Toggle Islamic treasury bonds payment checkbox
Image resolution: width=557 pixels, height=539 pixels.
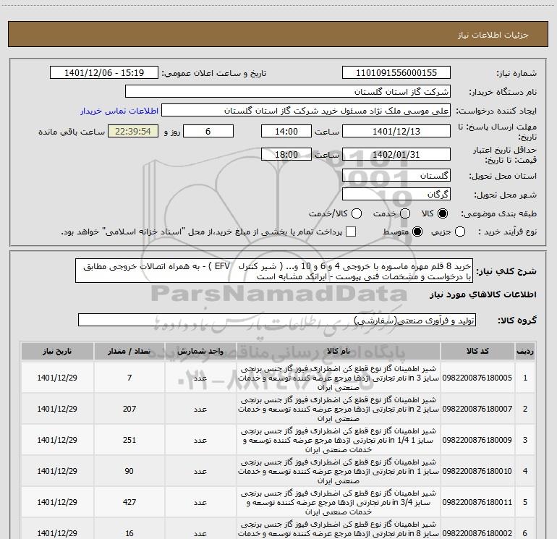click(351, 232)
